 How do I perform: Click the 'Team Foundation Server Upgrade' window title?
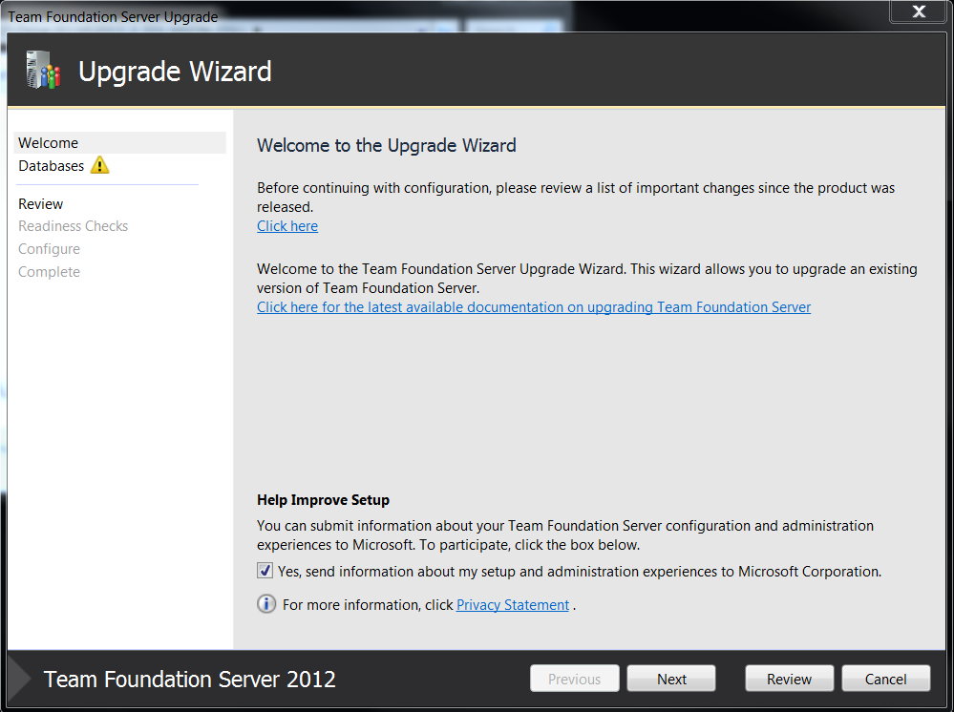click(113, 17)
